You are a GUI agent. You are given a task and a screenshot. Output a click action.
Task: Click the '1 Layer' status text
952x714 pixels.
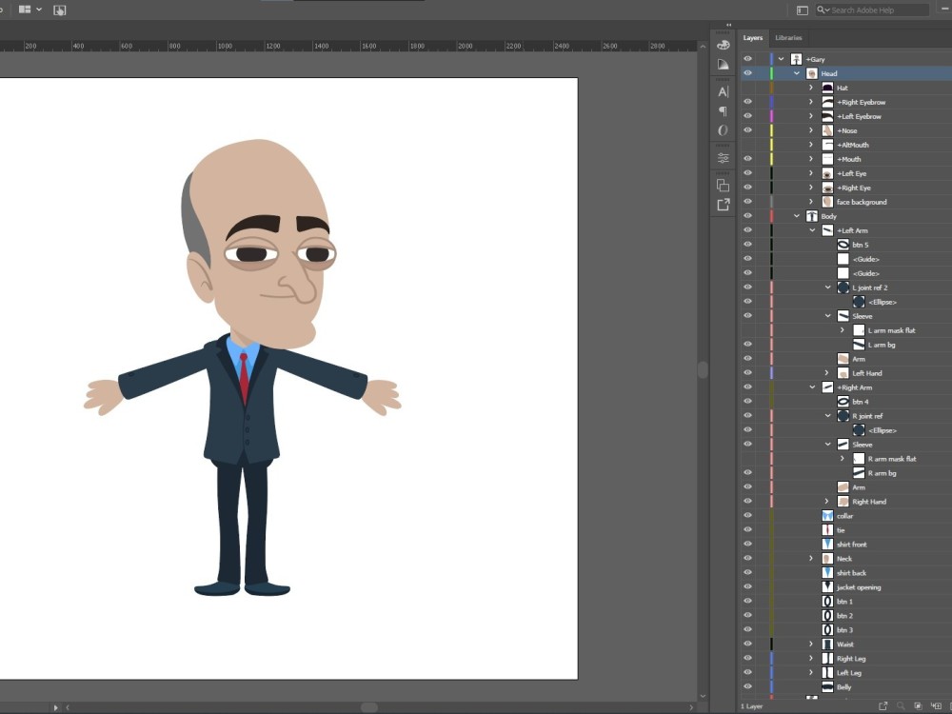click(752, 706)
